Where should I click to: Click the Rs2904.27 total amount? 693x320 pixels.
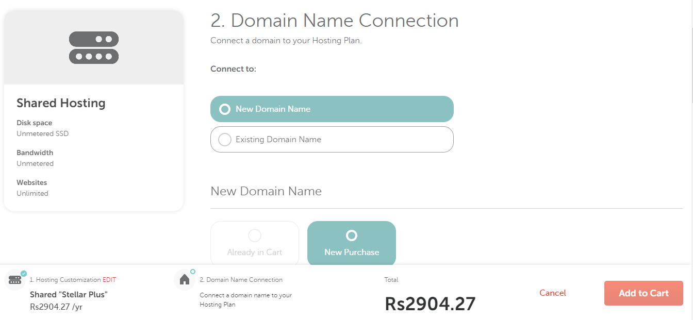[430, 304]
